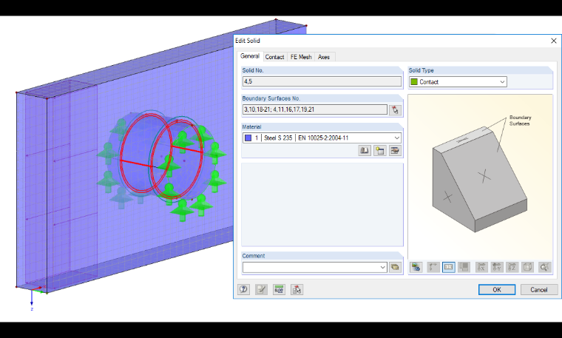Viewport: 562px width, 338px height.
Task: Create a new material with the star icon
Action: 379,151
